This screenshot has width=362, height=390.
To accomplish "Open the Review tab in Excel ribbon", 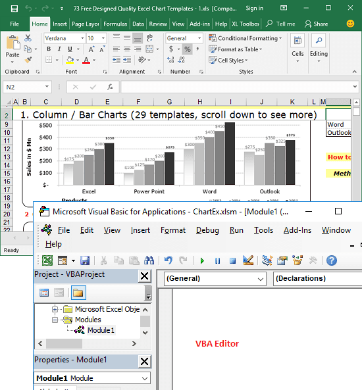I will click(158, 24).
